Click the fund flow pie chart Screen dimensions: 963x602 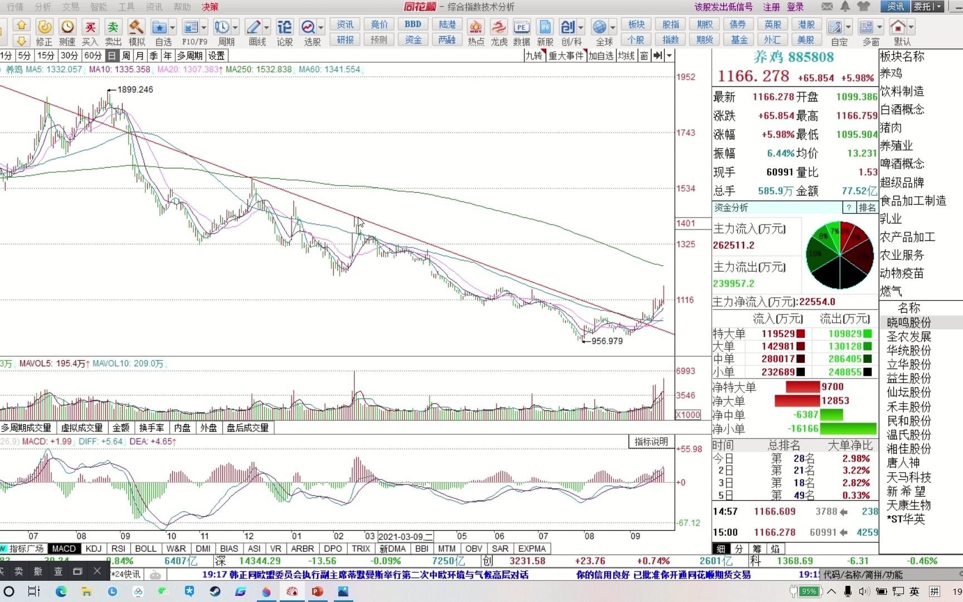840,255
